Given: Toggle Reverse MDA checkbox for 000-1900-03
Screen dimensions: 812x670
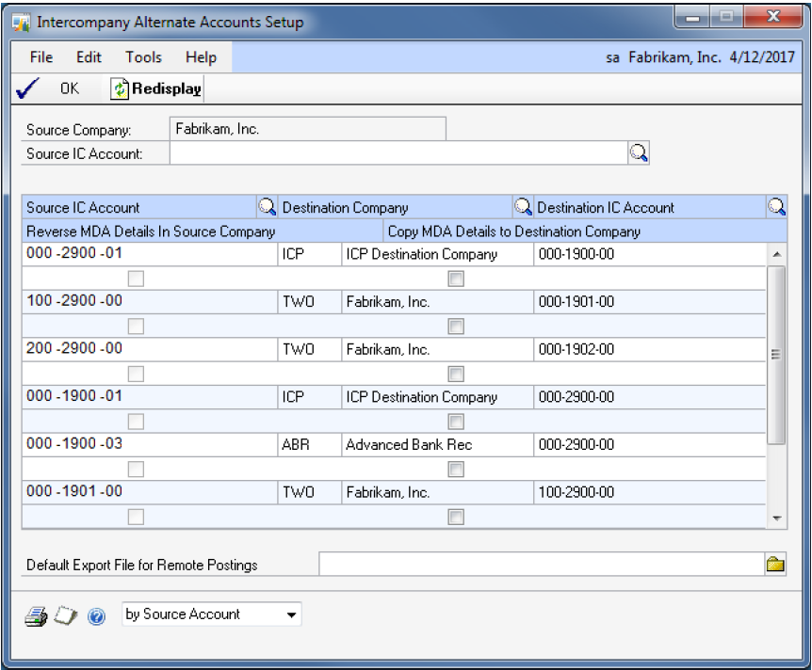Looking at the screenshot, I should tap(137, 469).
